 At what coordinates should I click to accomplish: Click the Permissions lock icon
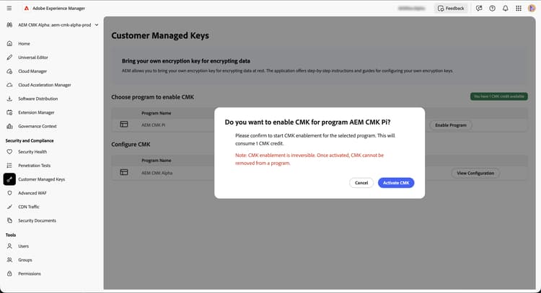9,274
